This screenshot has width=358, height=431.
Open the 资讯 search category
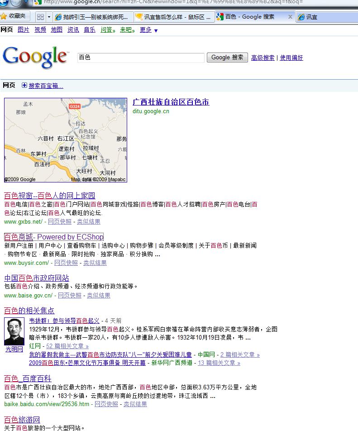click(x=73, y=30)
